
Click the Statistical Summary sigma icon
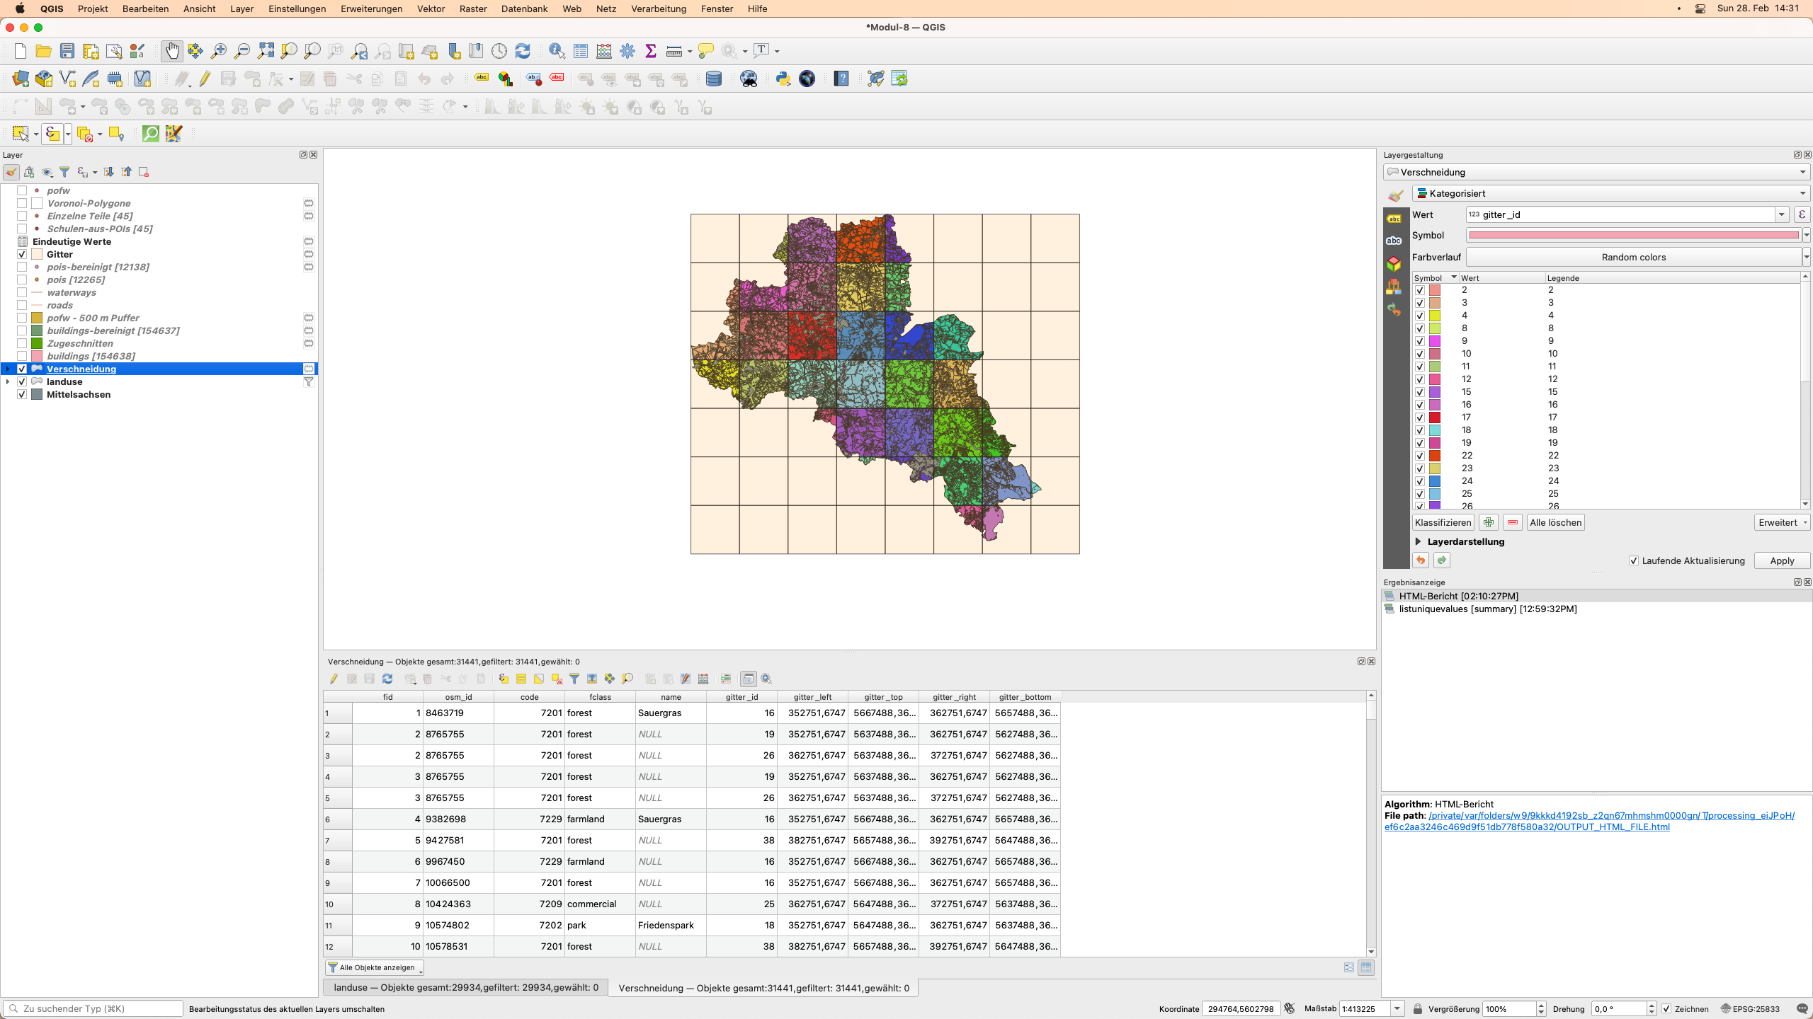click(x=651, y=51)
